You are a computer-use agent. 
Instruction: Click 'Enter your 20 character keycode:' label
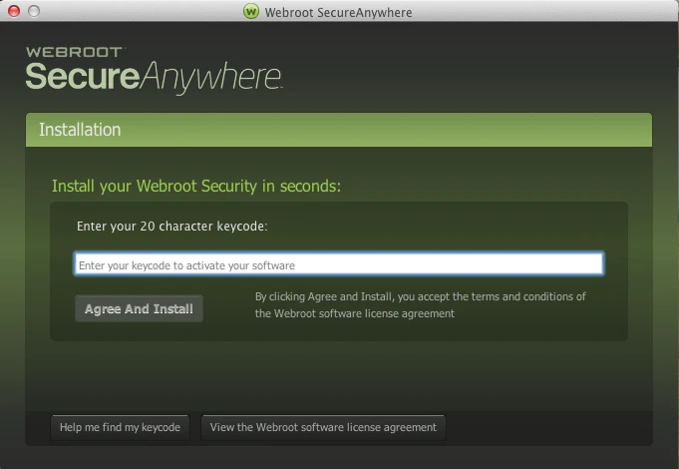tap(171, 227)
